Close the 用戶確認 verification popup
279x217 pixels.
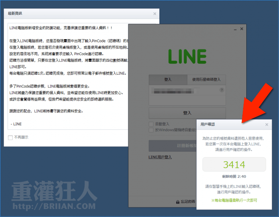[x=267, y=124]
